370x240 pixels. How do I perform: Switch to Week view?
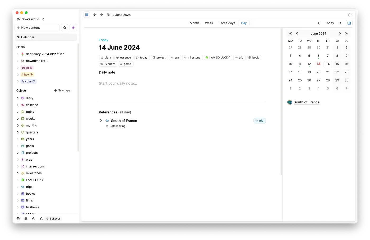209,23
